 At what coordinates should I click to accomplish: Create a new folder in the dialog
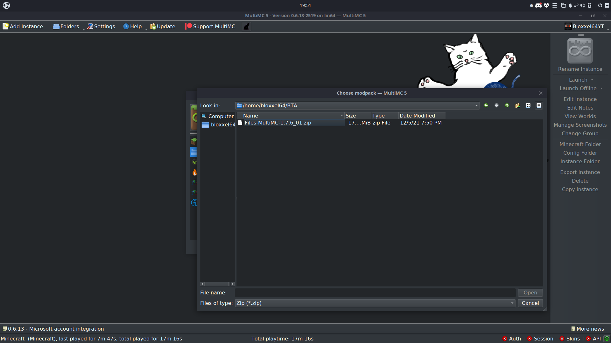(x=517, y=105)
